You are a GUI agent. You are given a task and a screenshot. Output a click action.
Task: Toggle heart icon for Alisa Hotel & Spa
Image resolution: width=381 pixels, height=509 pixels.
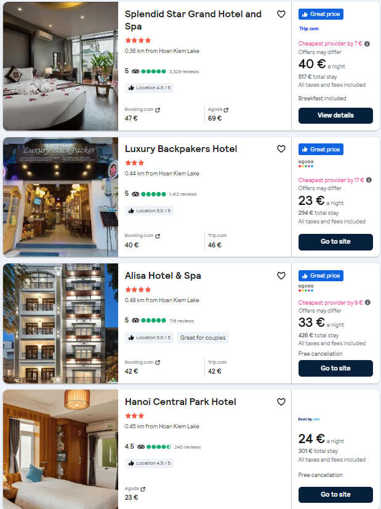[281, 276]
